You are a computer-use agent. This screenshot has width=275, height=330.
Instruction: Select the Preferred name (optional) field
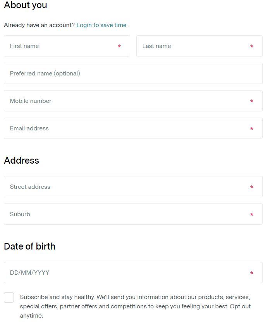(x=133, y=74)
